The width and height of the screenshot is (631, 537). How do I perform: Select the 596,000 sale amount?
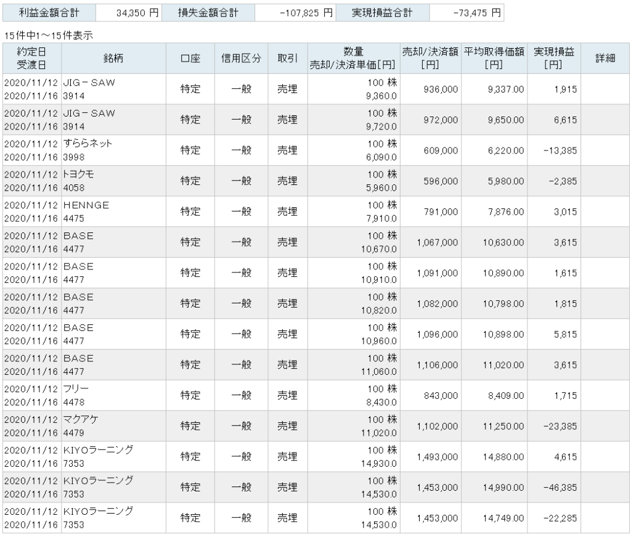coord(441,181)
